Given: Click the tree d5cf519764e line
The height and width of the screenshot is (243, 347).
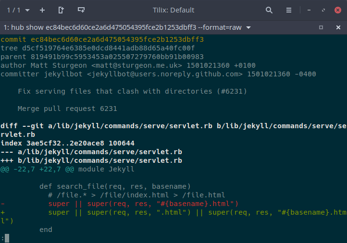Looking at the screenshot, I should (98, 48).
